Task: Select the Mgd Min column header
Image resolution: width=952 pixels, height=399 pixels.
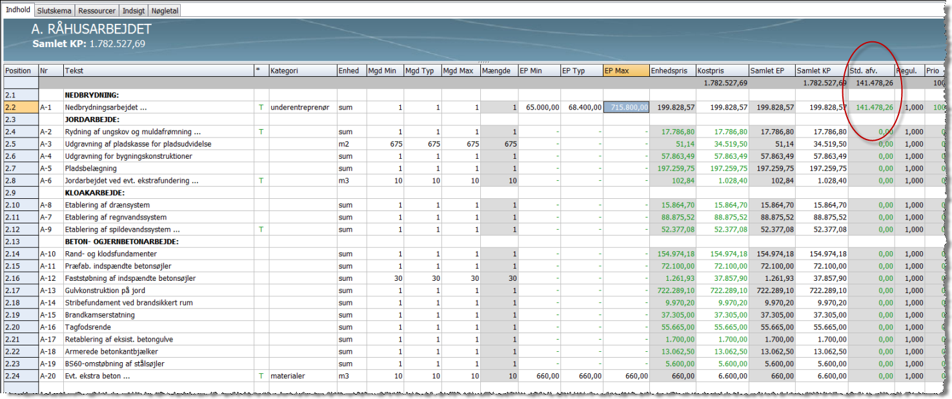Action: (385, 70)
